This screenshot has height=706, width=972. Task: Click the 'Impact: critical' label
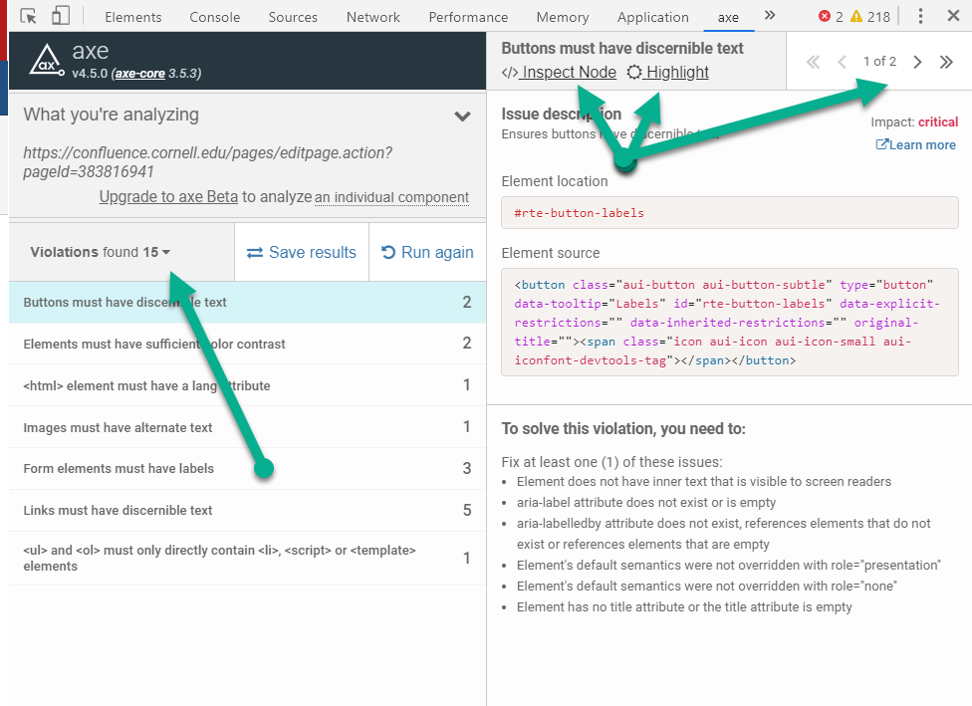pyautogui.click(x=914, y=122)
